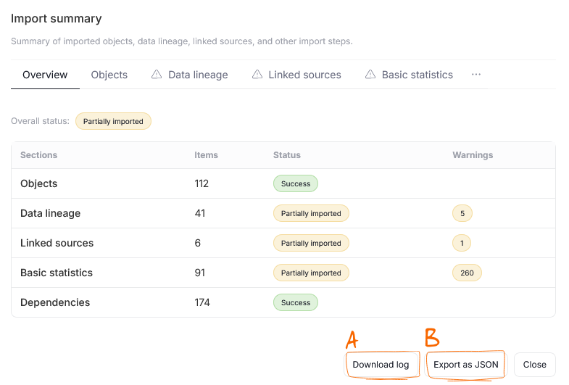This screenshot has height=385, width=569.
Task: Click the item count 91
Action: (200, 273)
